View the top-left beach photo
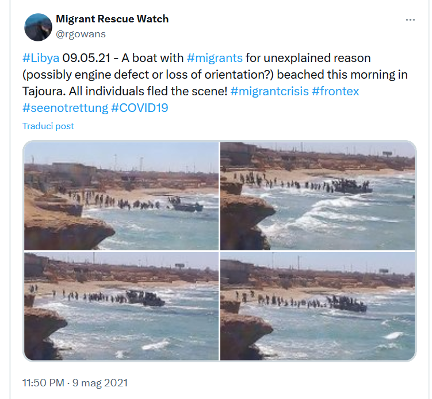 [x=121, y=196]
